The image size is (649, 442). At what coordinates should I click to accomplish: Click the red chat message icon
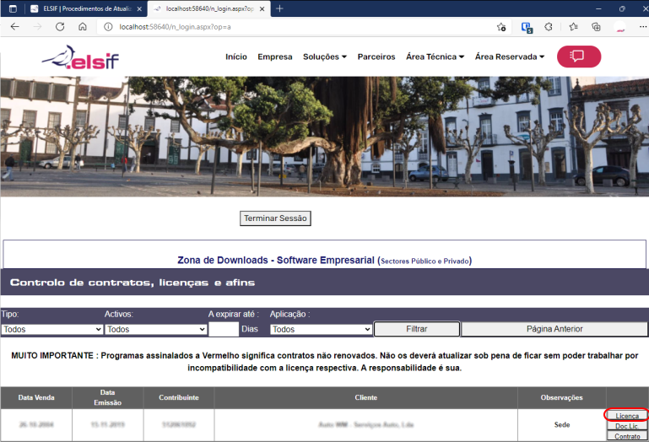578,57
